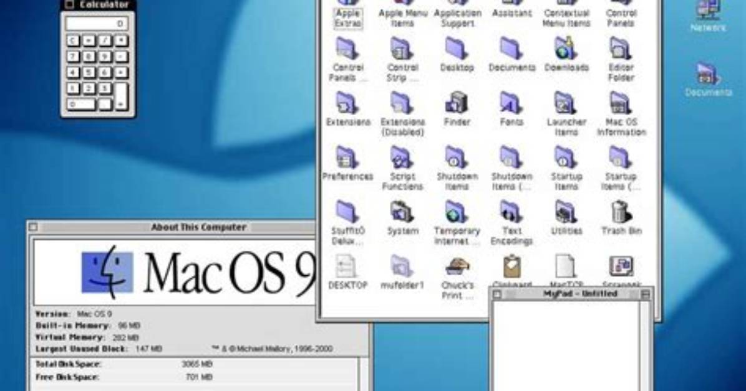The width and height of the screenshot is (746, 391).
Task: Select the Scrapbook icon beside MacTCP
Action: (x=621, y=266)
